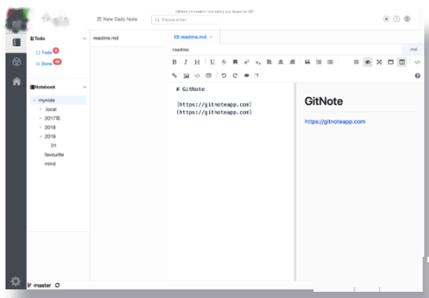Open editor help question mark icon
The height and width of the screenshot is (298, 429).
[x=417, y=76]
